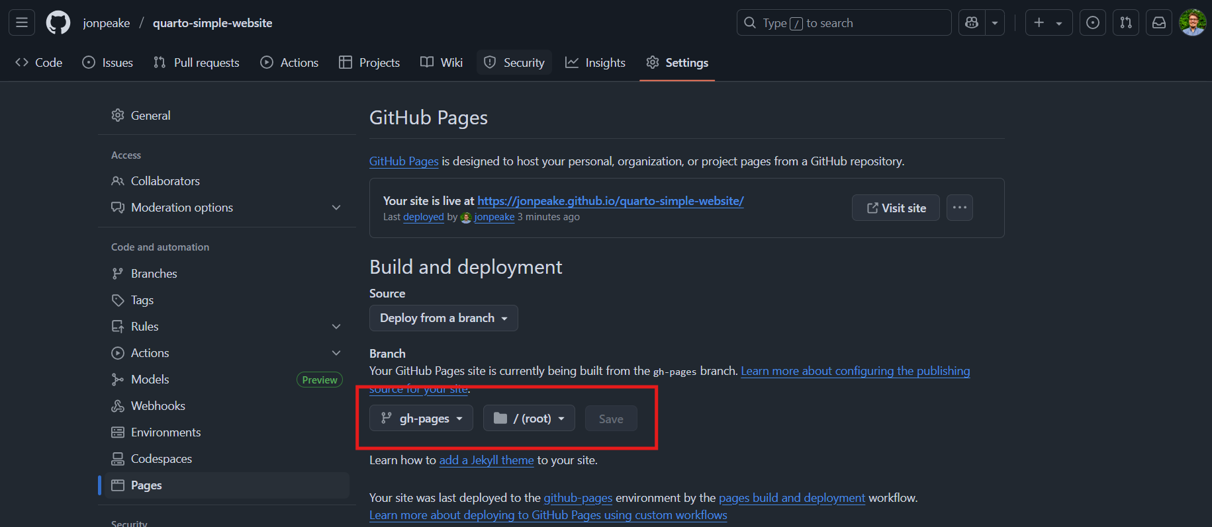The image size is (1212, 527).
Task: Open the notifications inbox icon
Action: tap(1159, 23)
